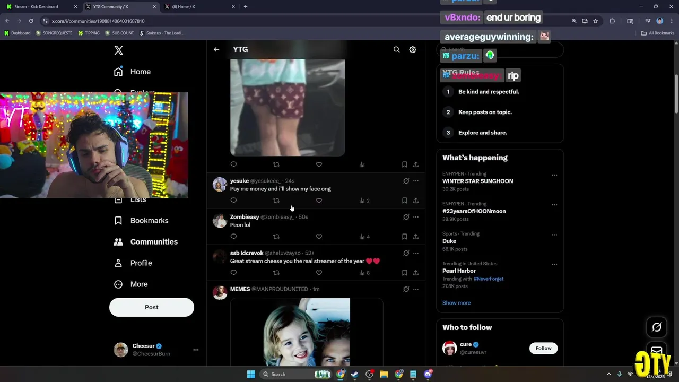The width and height of the screenshot is (679, 382).
Task: Go back using community header arrow
Action: 216,49
